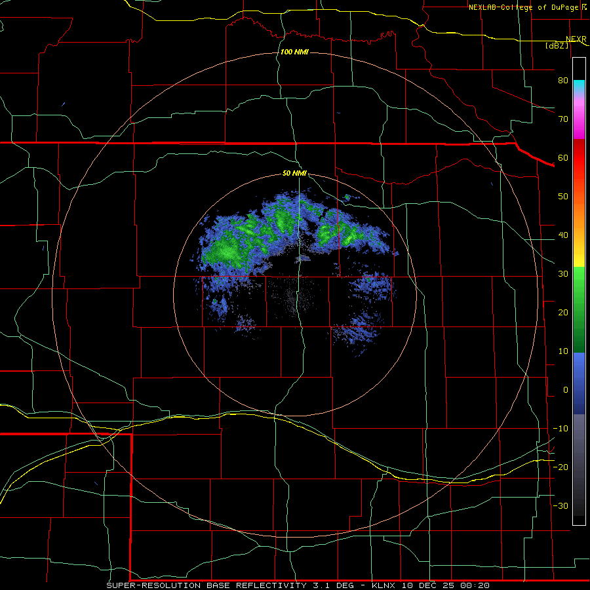The height and width of the screenshot is (590, 590).
Task: Click the 10 dBZ scale value
Action: tap(563, 351)
